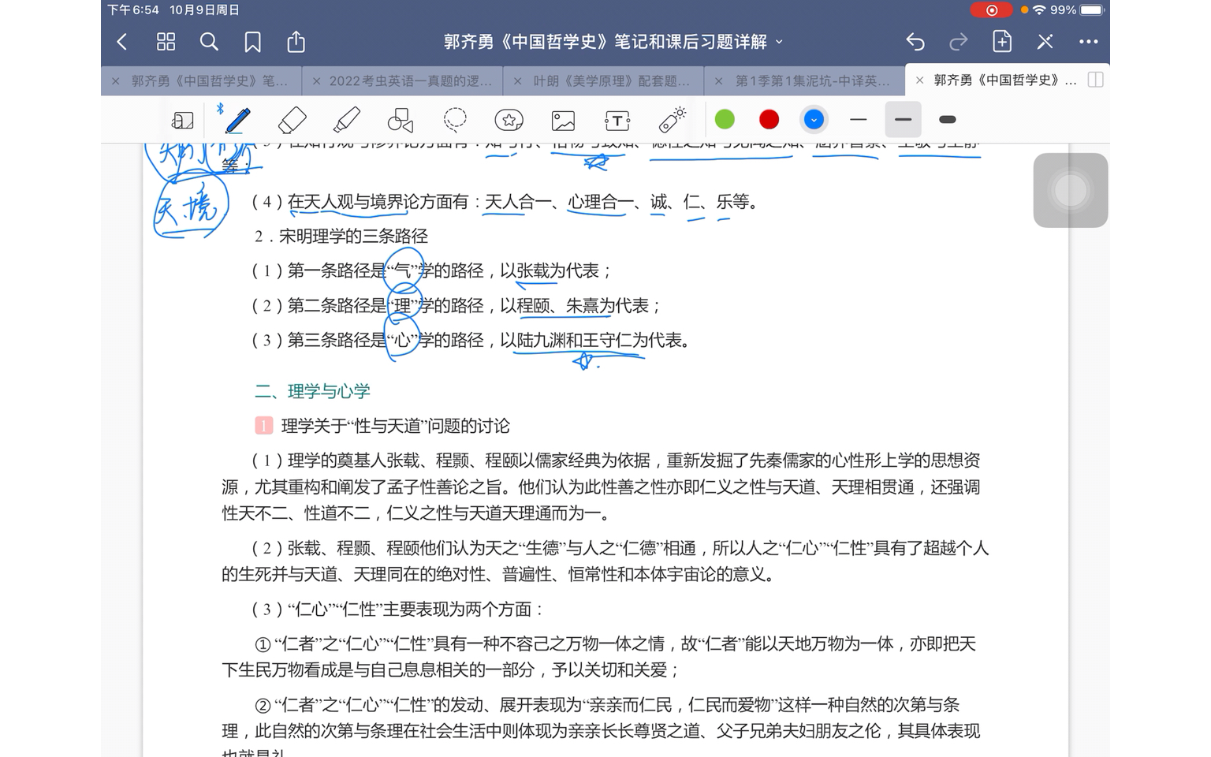
Task: Select the medium stroke width
Action: [904, 120]
